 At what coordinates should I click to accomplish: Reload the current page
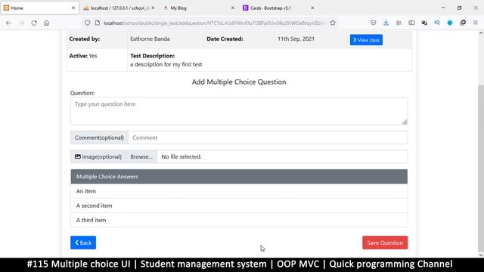pos(34,23)
